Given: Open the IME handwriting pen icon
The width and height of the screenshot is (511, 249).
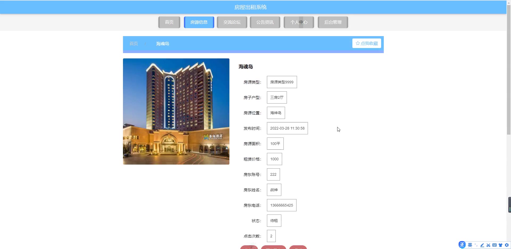Looking at the screenshot, I should click(x=482, y=245).
